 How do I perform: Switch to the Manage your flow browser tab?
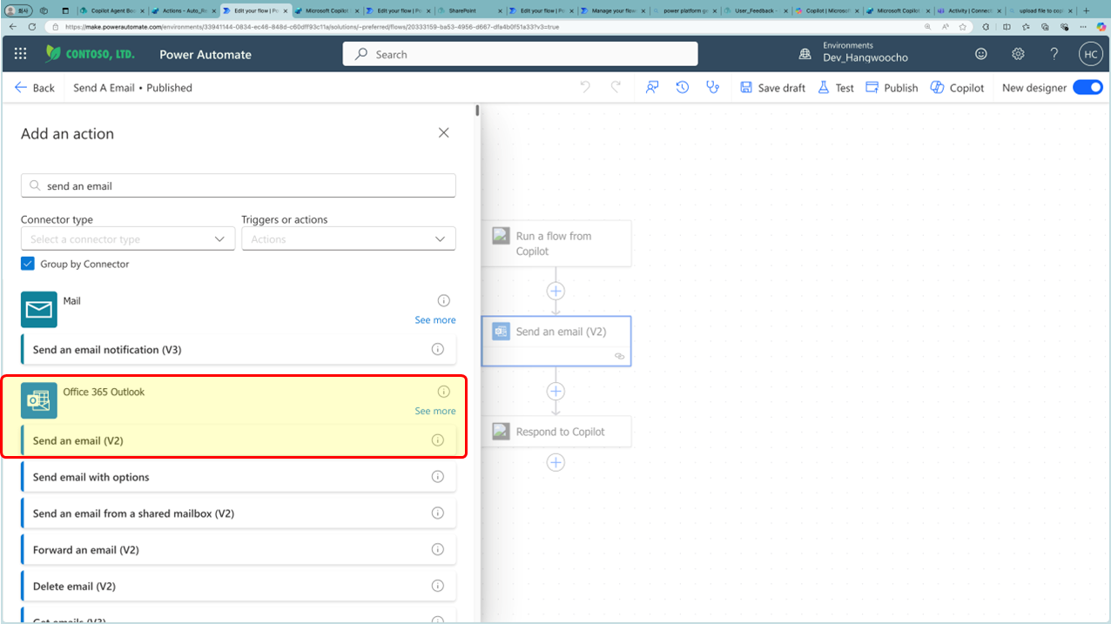point(613,10)
